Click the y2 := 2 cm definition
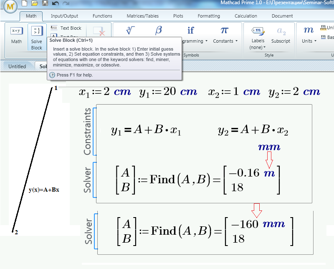334x269 pixels. click(x=294, y=92)
